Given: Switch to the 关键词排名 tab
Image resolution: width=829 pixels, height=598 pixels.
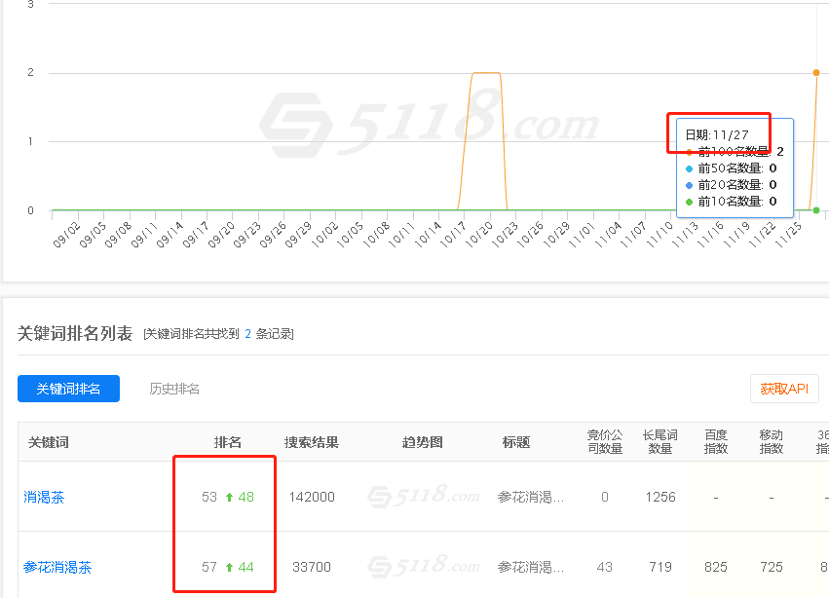Looking at the screenshot, I should 68,389.
